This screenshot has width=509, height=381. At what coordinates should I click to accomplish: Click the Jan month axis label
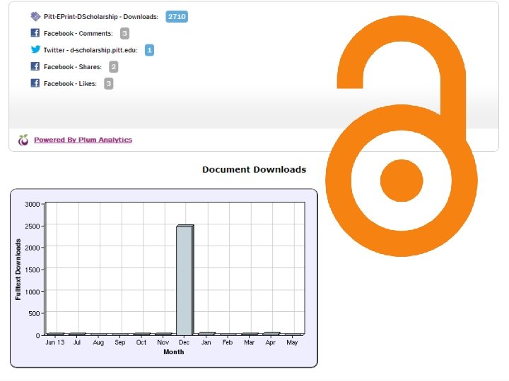coord(206,342)
